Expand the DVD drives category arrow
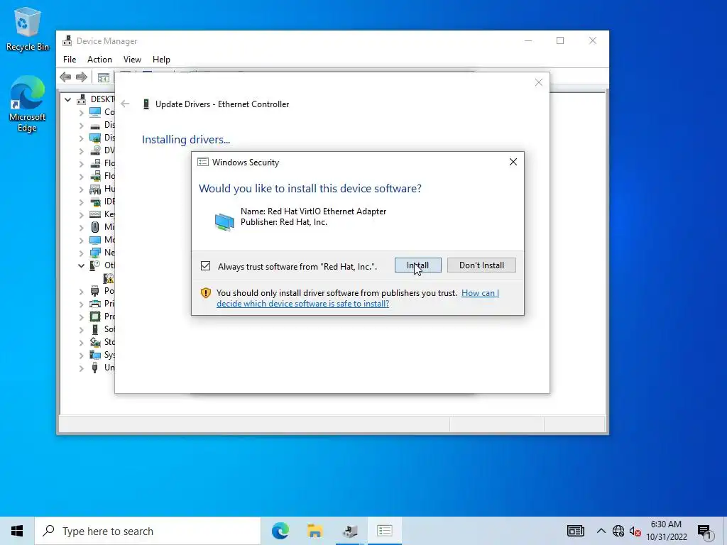Screen dimensions: 727x545 click(x=81, y=150)
